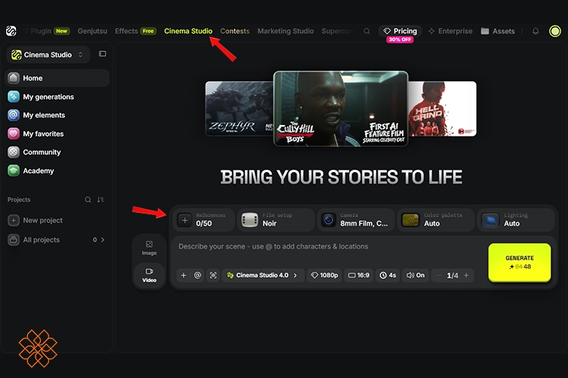The width and height of the screenshot is (568, 378).
Task: Open the Enterprise link
Action: click(x=450, y=31)
